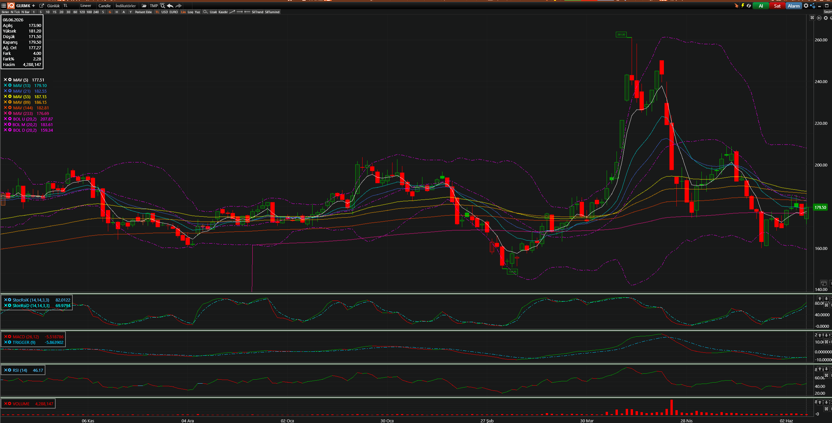Remove MAV (5) indicator X
The image size is (832, 423).
pos(5,80)
